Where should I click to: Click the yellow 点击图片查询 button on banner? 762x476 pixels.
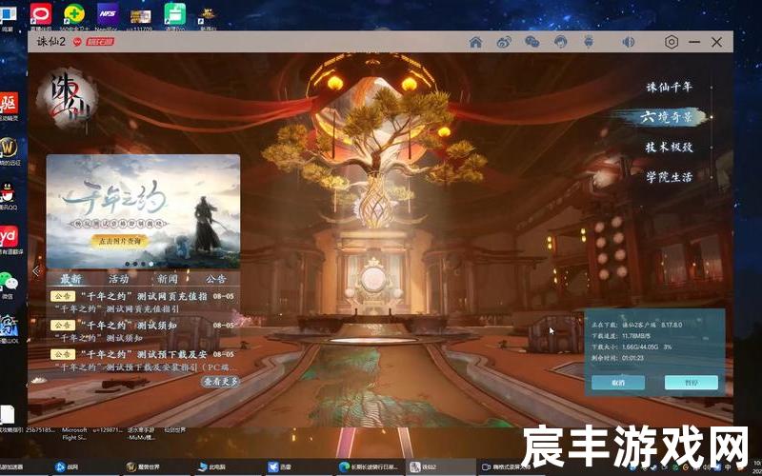click(x=118, y=241)
